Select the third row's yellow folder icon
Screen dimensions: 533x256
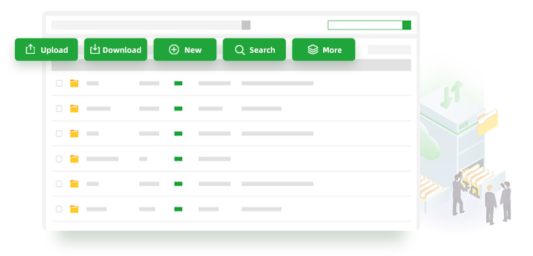click(x=74, y=133)
